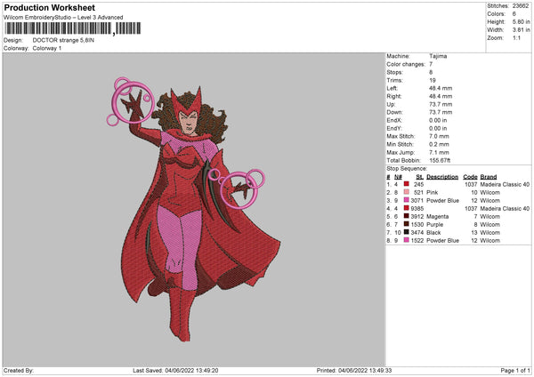Click the Zoom value '1:1'
Screen dimensions: 534x377
click(516, 37)
